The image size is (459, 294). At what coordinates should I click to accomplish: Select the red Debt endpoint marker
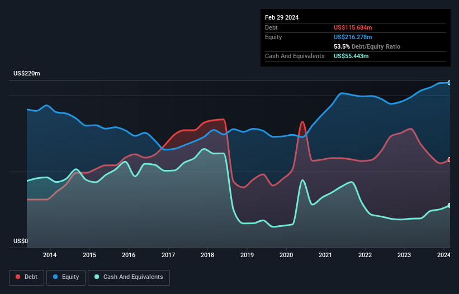tap(449, 159)
